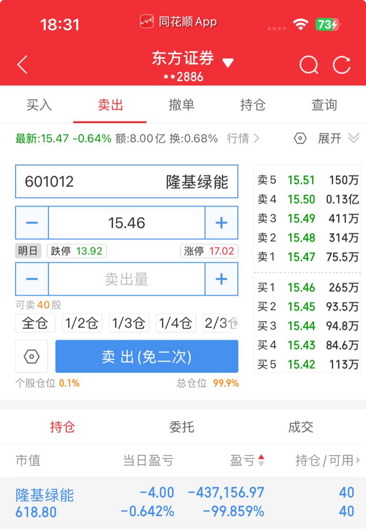Toggle the 明日 label
366x529 pixels.
click(28, 251)
